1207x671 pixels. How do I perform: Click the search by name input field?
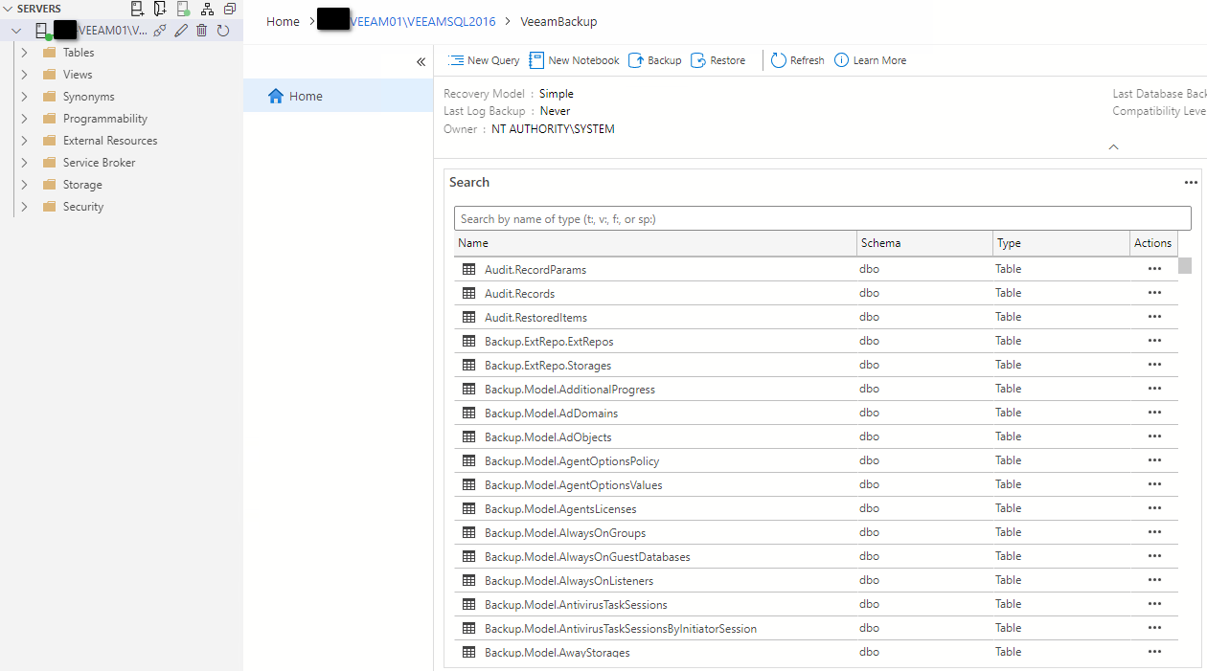tap(822, 219)
